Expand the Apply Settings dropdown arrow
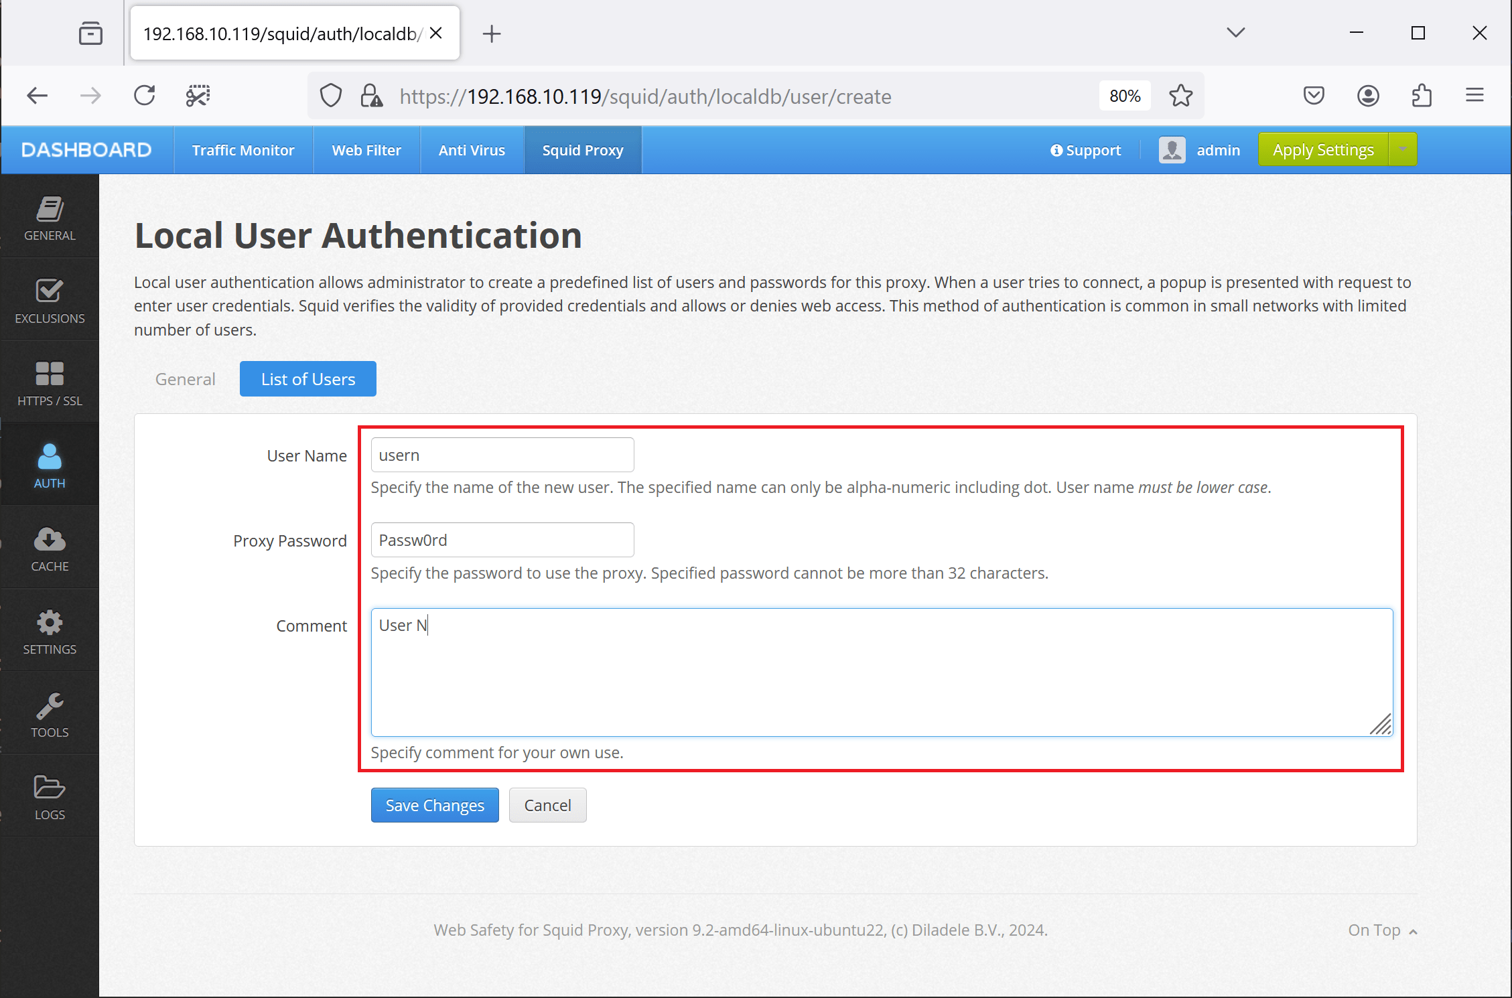This screenshot has height=998, width=1512. coord(1403,149)
